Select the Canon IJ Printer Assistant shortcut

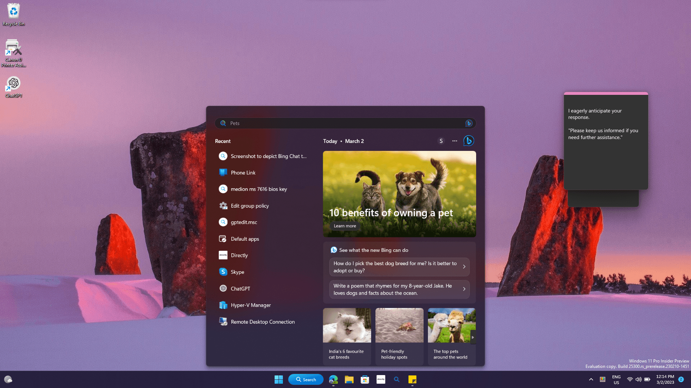(14, 53)
